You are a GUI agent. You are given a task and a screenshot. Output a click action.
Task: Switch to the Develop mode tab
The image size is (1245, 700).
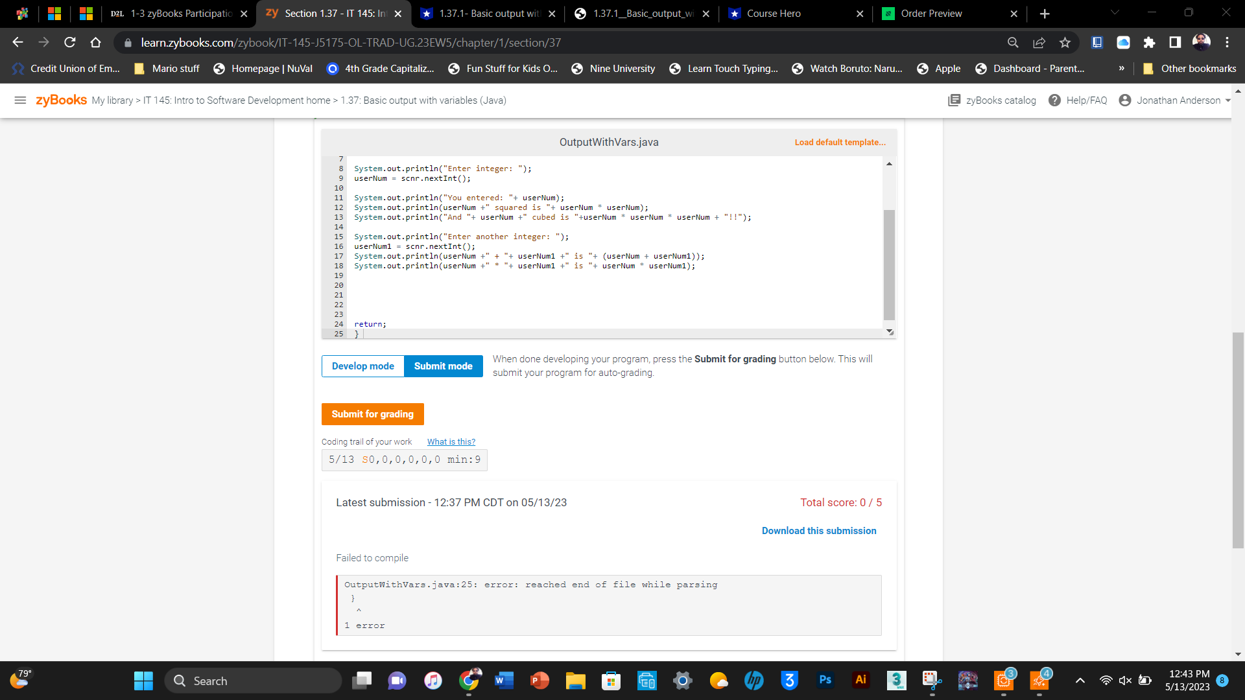(362, 366)
